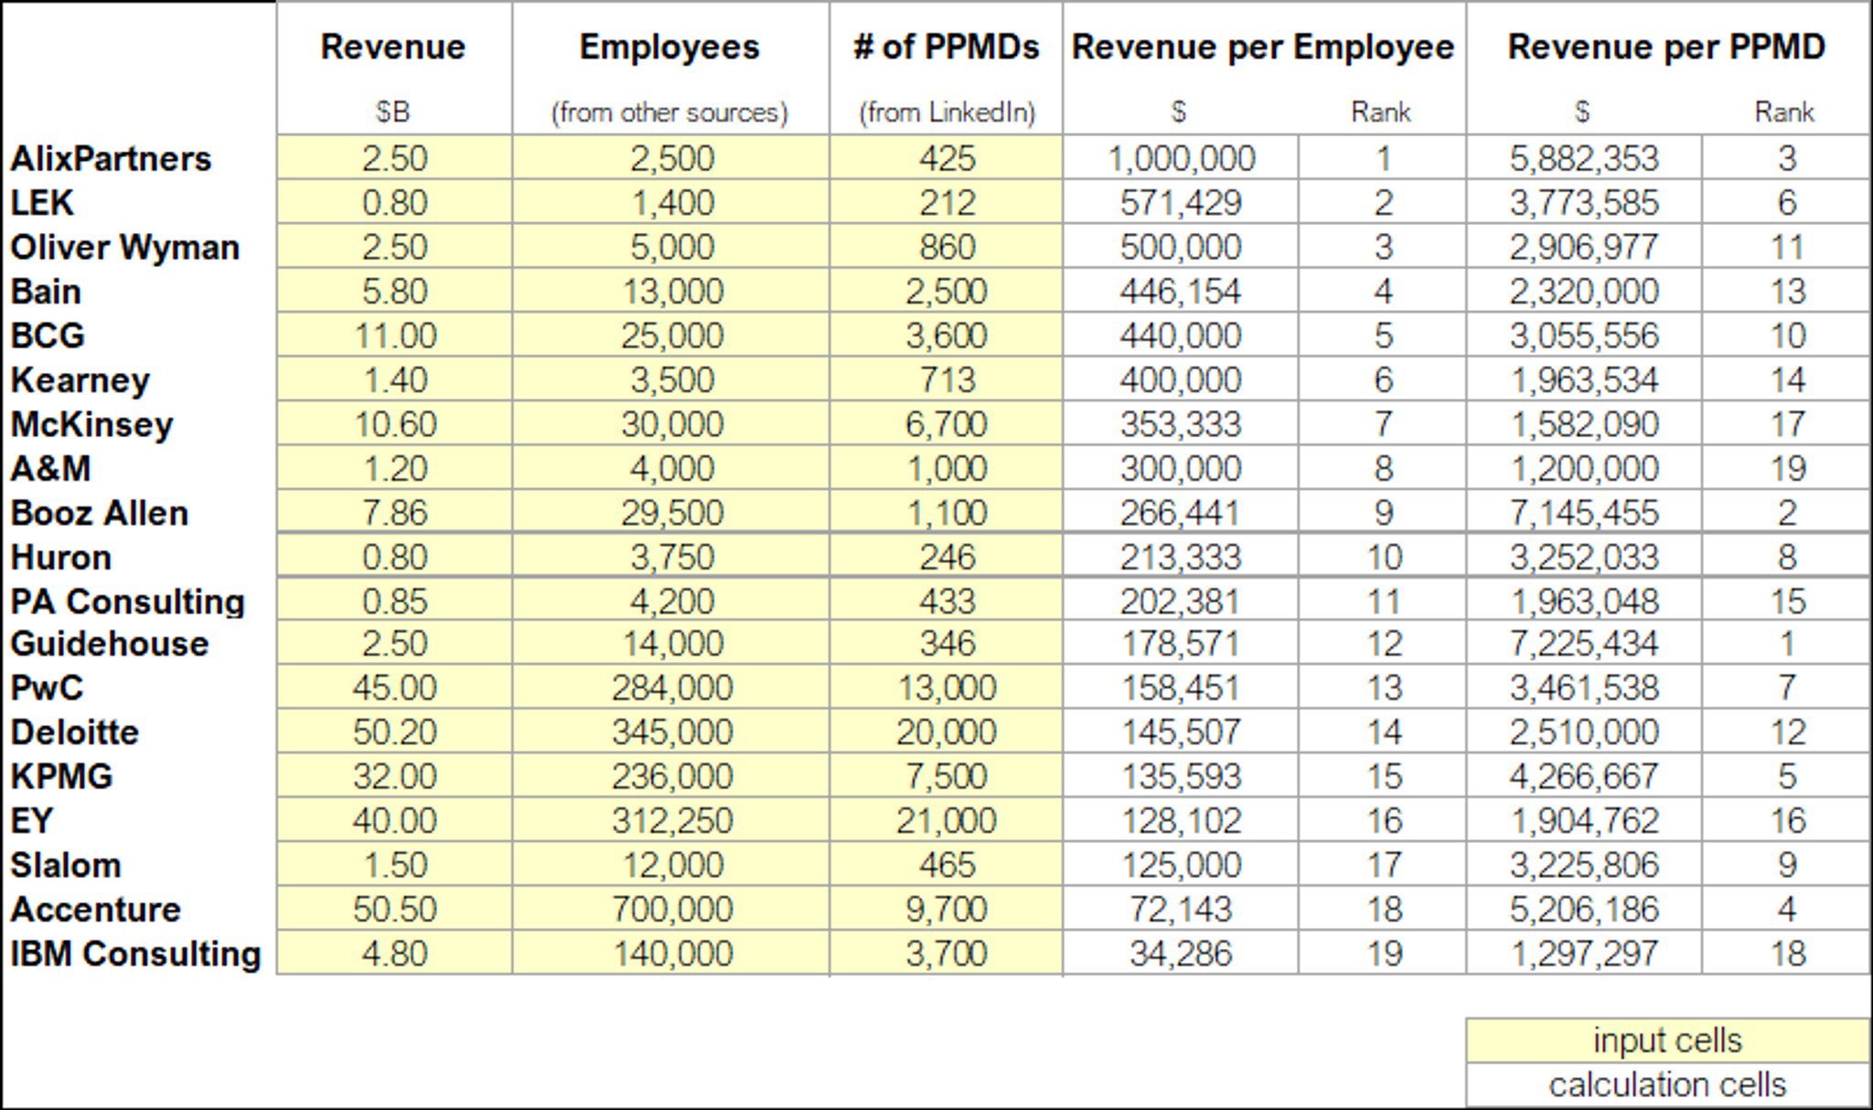
Task: Click A&M's PPMD count 1,000
Action: click(x=947, y=469)
